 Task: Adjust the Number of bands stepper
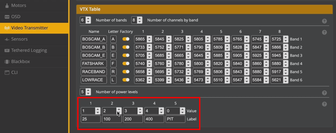(88, 20)
